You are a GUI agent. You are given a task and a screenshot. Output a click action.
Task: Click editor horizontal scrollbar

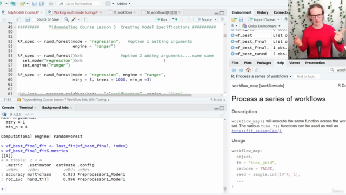tap(105, 95)
